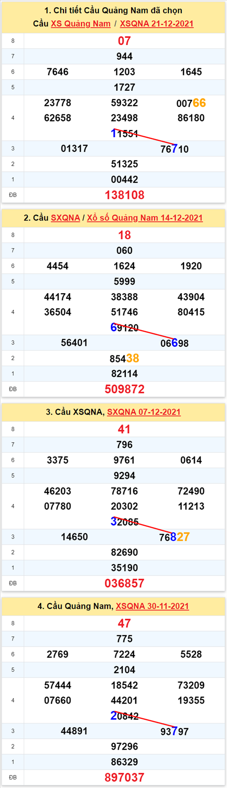Click the number 00442

[x=124, y=180]
